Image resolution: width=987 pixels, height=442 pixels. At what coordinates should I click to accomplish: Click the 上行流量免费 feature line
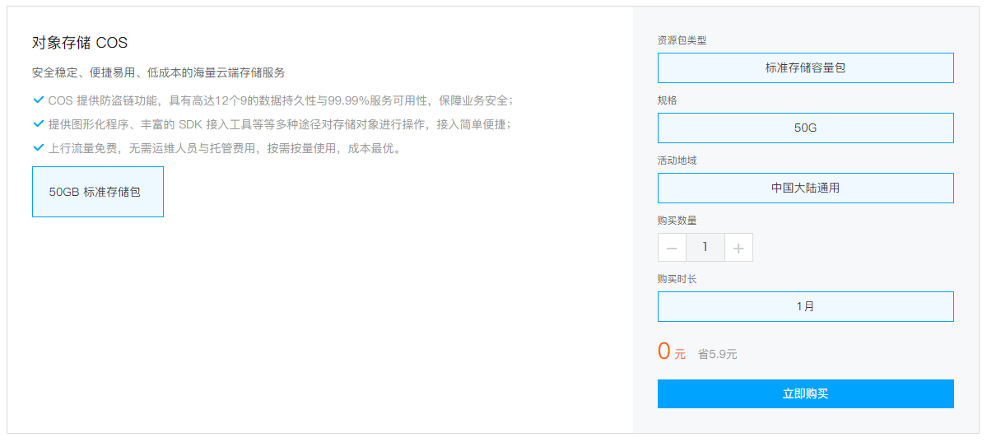point(225,149)
